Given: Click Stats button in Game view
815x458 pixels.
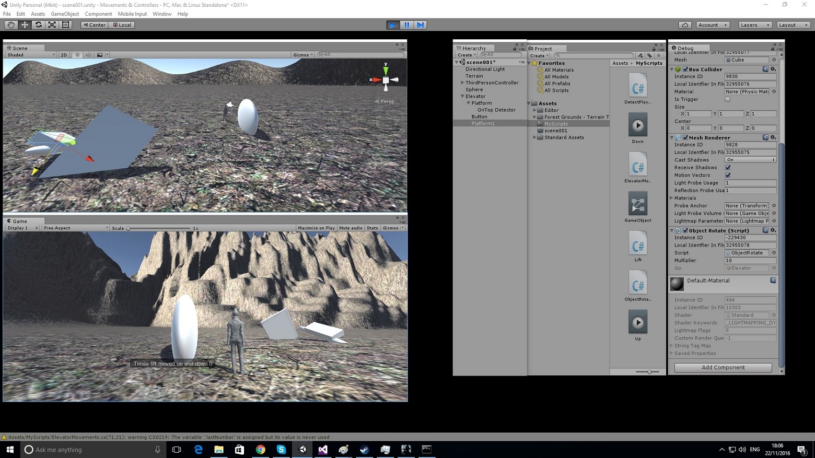Looking at the screenshot, I should [372, 228].
